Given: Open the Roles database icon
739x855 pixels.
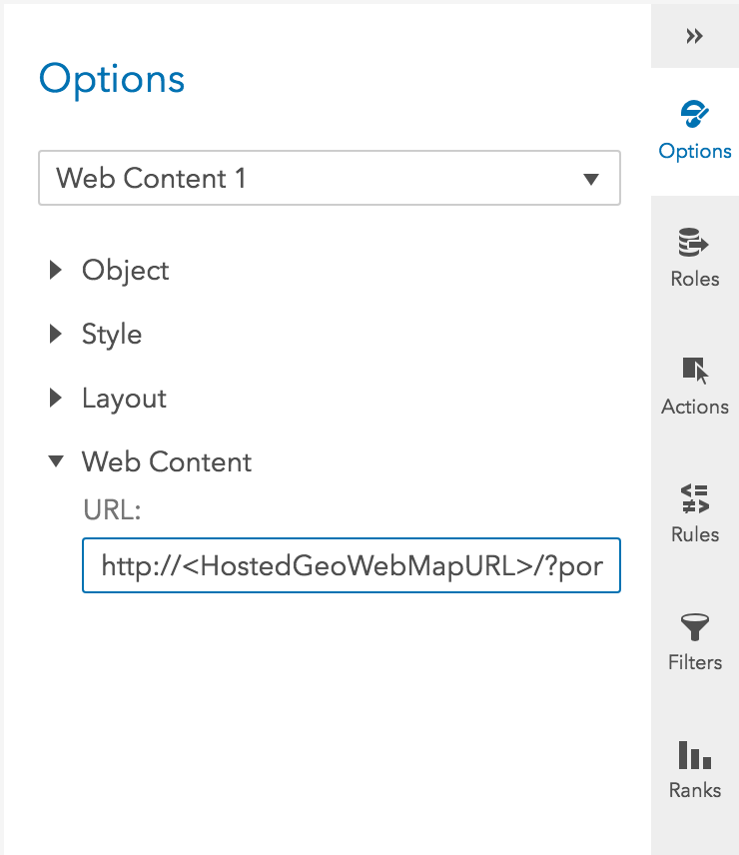Looking at the screenshot, I should click(x=694, y=244).
